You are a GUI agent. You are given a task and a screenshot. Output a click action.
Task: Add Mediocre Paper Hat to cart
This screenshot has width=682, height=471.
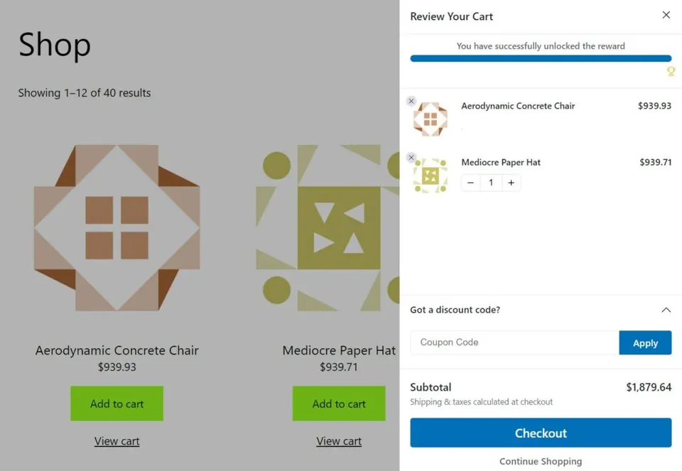(x=339, y=404)
